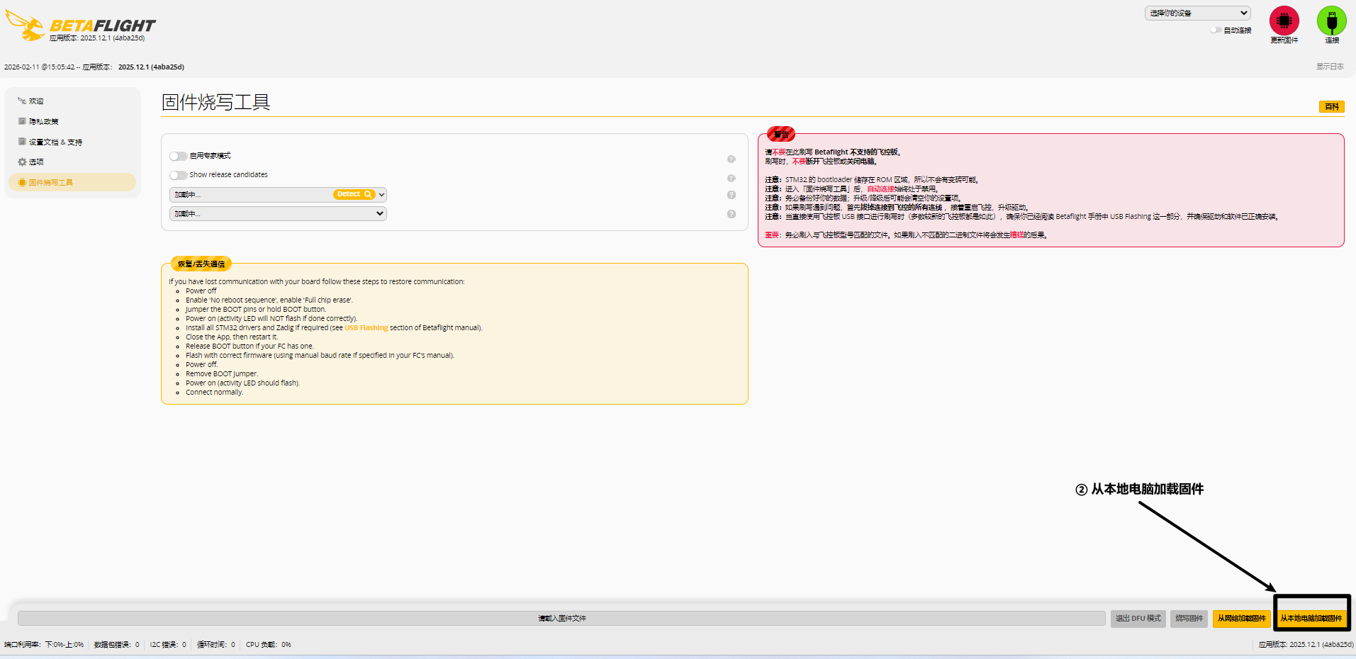Switch to 设置文档 & 支持 tab
1356x659 pixels.
(55, 142)
